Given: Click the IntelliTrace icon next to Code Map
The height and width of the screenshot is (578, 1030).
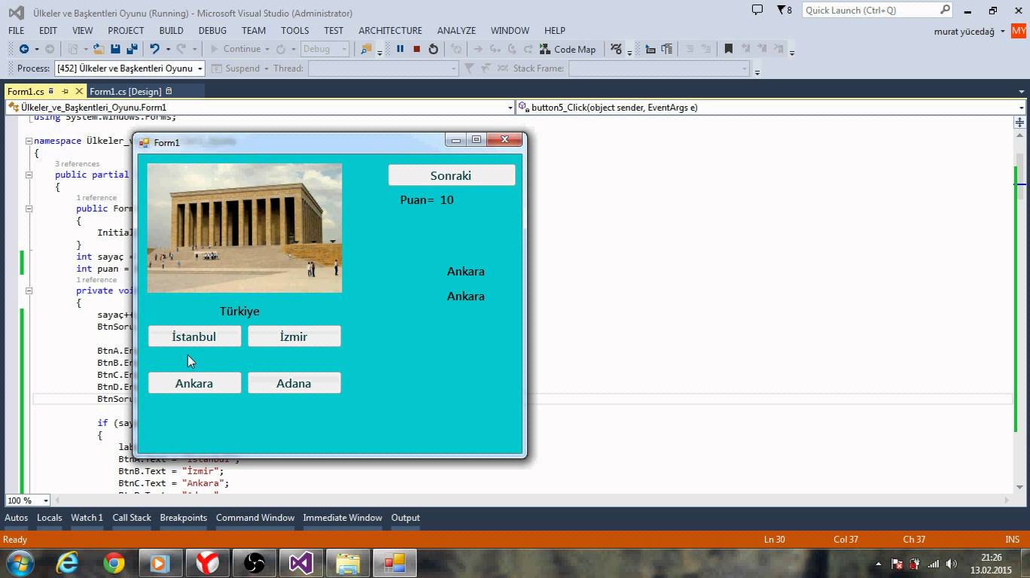Looking at the screenshot, I should pyautogui.click(x=617, y=49).
